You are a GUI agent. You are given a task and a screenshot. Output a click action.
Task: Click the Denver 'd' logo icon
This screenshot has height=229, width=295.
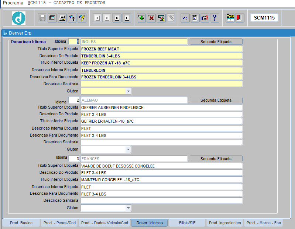(18, 18)
